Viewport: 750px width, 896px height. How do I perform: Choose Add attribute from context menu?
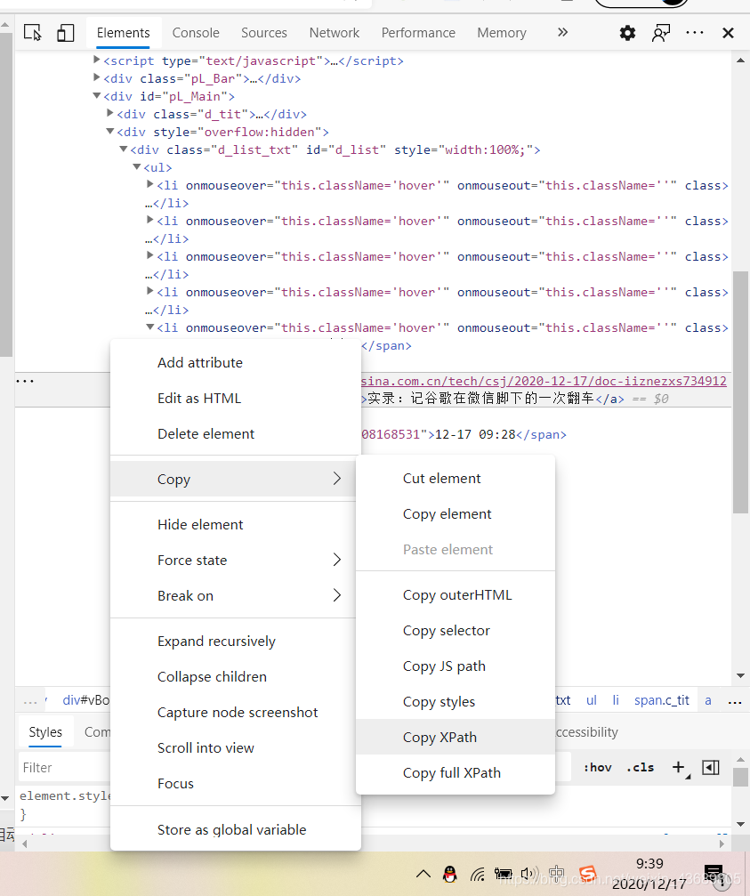coord(236,363)
